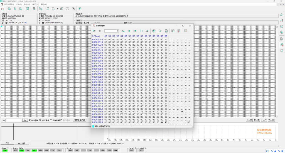Click the moon icon in bottom-right tray
The width and height of the screenshot is (285, 153).
pyautogui.click(x=275, y=151)
